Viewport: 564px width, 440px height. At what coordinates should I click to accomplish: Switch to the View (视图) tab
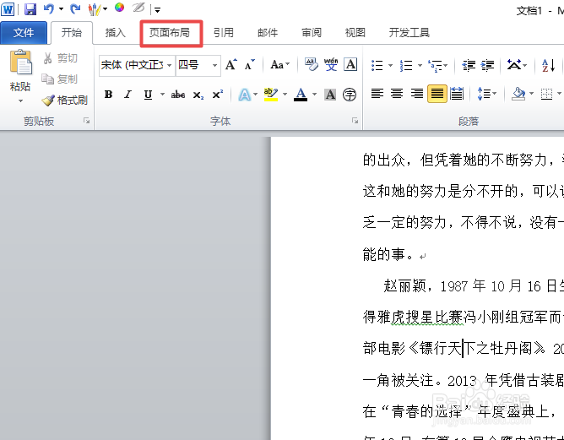point(355,33)
